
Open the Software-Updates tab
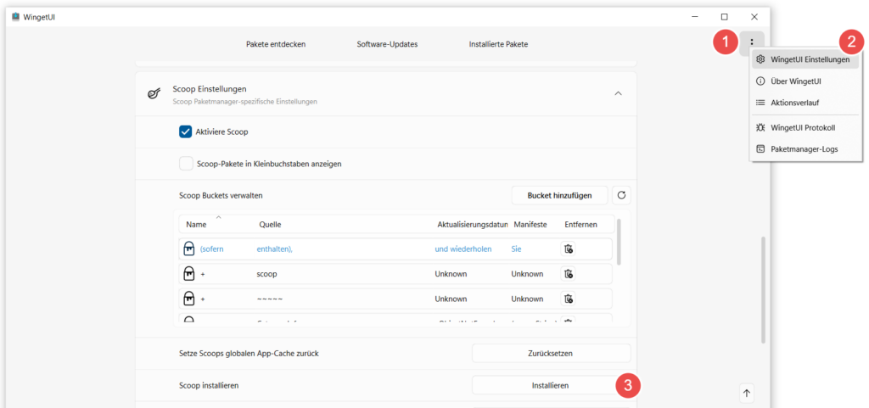point(387,44)
